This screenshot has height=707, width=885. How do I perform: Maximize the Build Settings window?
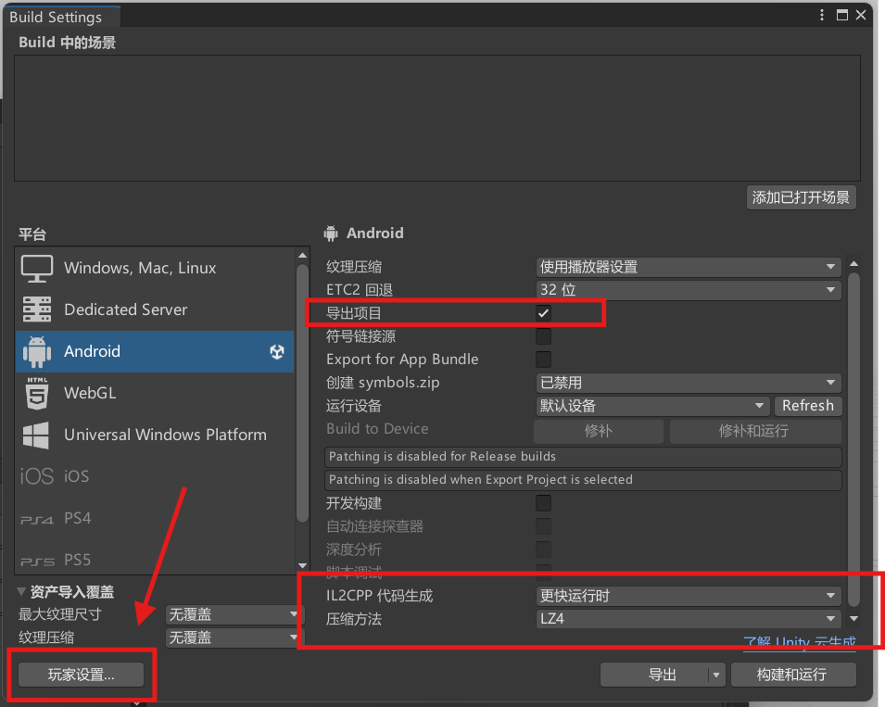[842, 15]
